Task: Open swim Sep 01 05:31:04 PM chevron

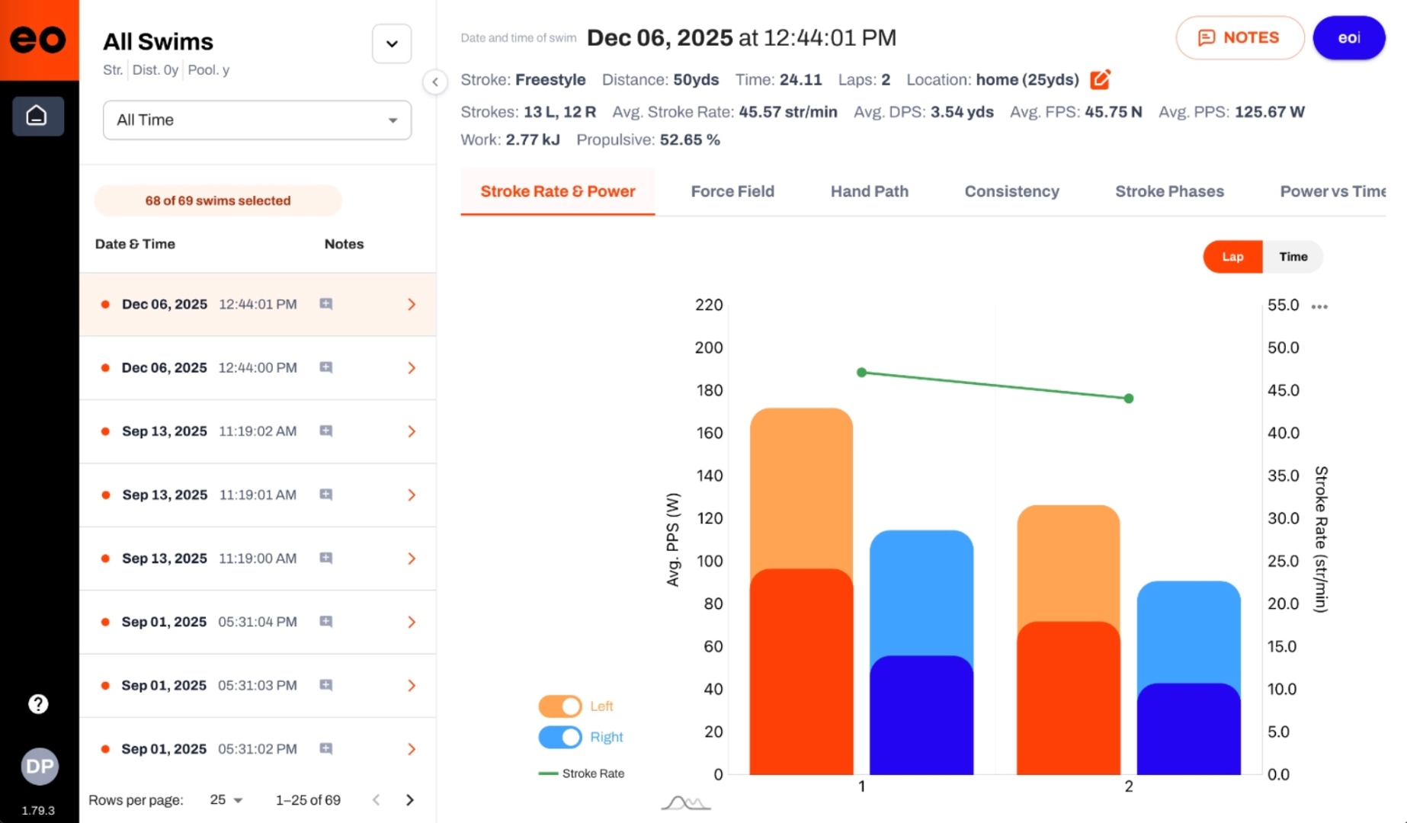Action: (412, 622)
